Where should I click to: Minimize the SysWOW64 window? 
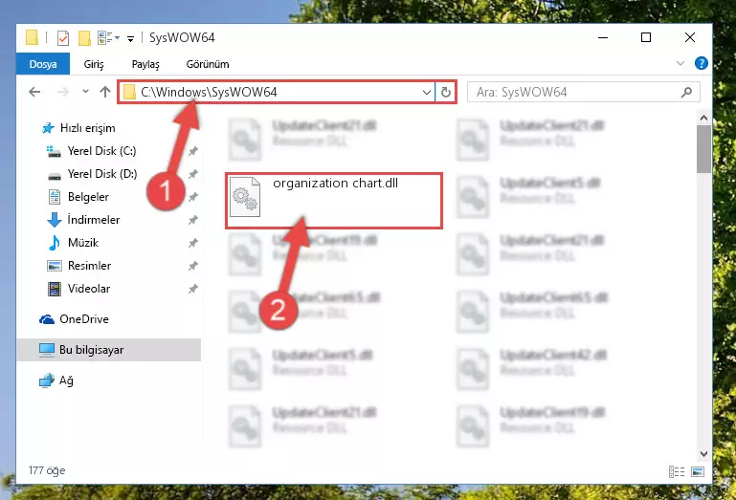point(603,37)
